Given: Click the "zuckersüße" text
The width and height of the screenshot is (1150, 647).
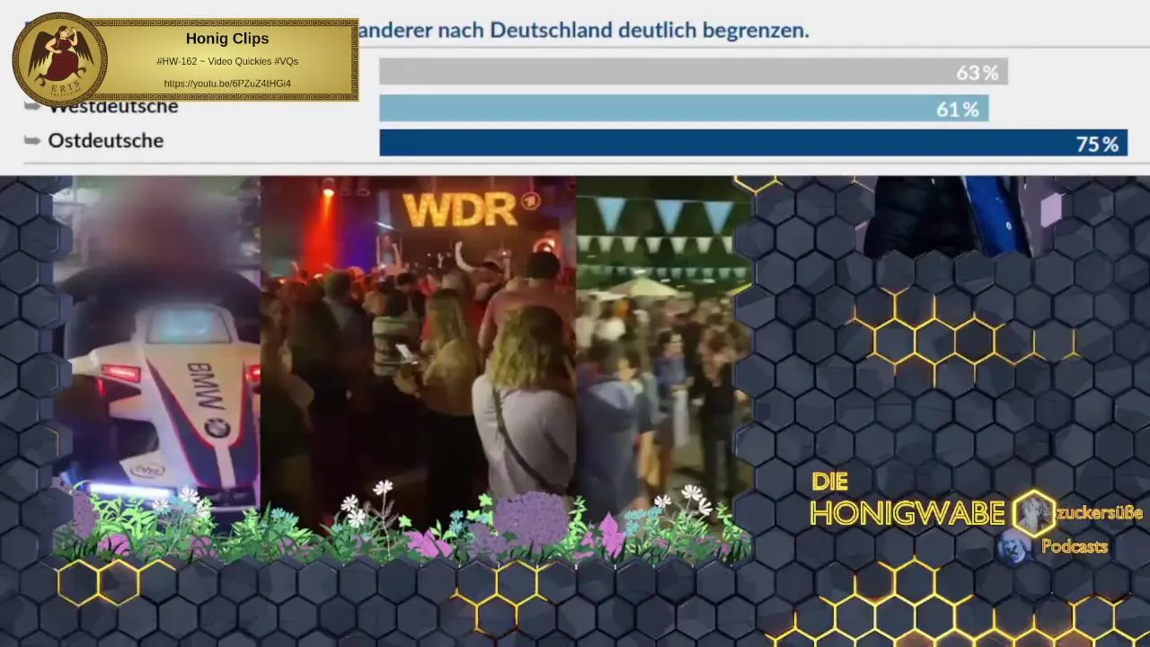Looking at the screenshot, I should [1099, 513].
